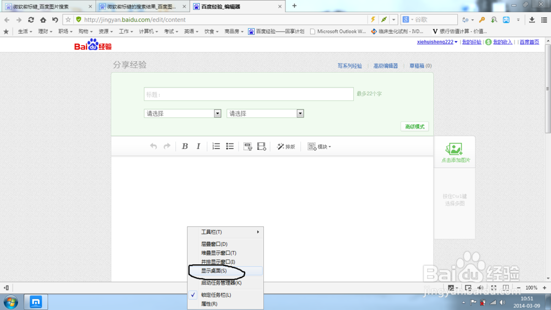Image resolution: width=551 pixels, height=310 pixels.
Task: Expand the 计算机 bookmarks folder
Action: click(148, 31)
